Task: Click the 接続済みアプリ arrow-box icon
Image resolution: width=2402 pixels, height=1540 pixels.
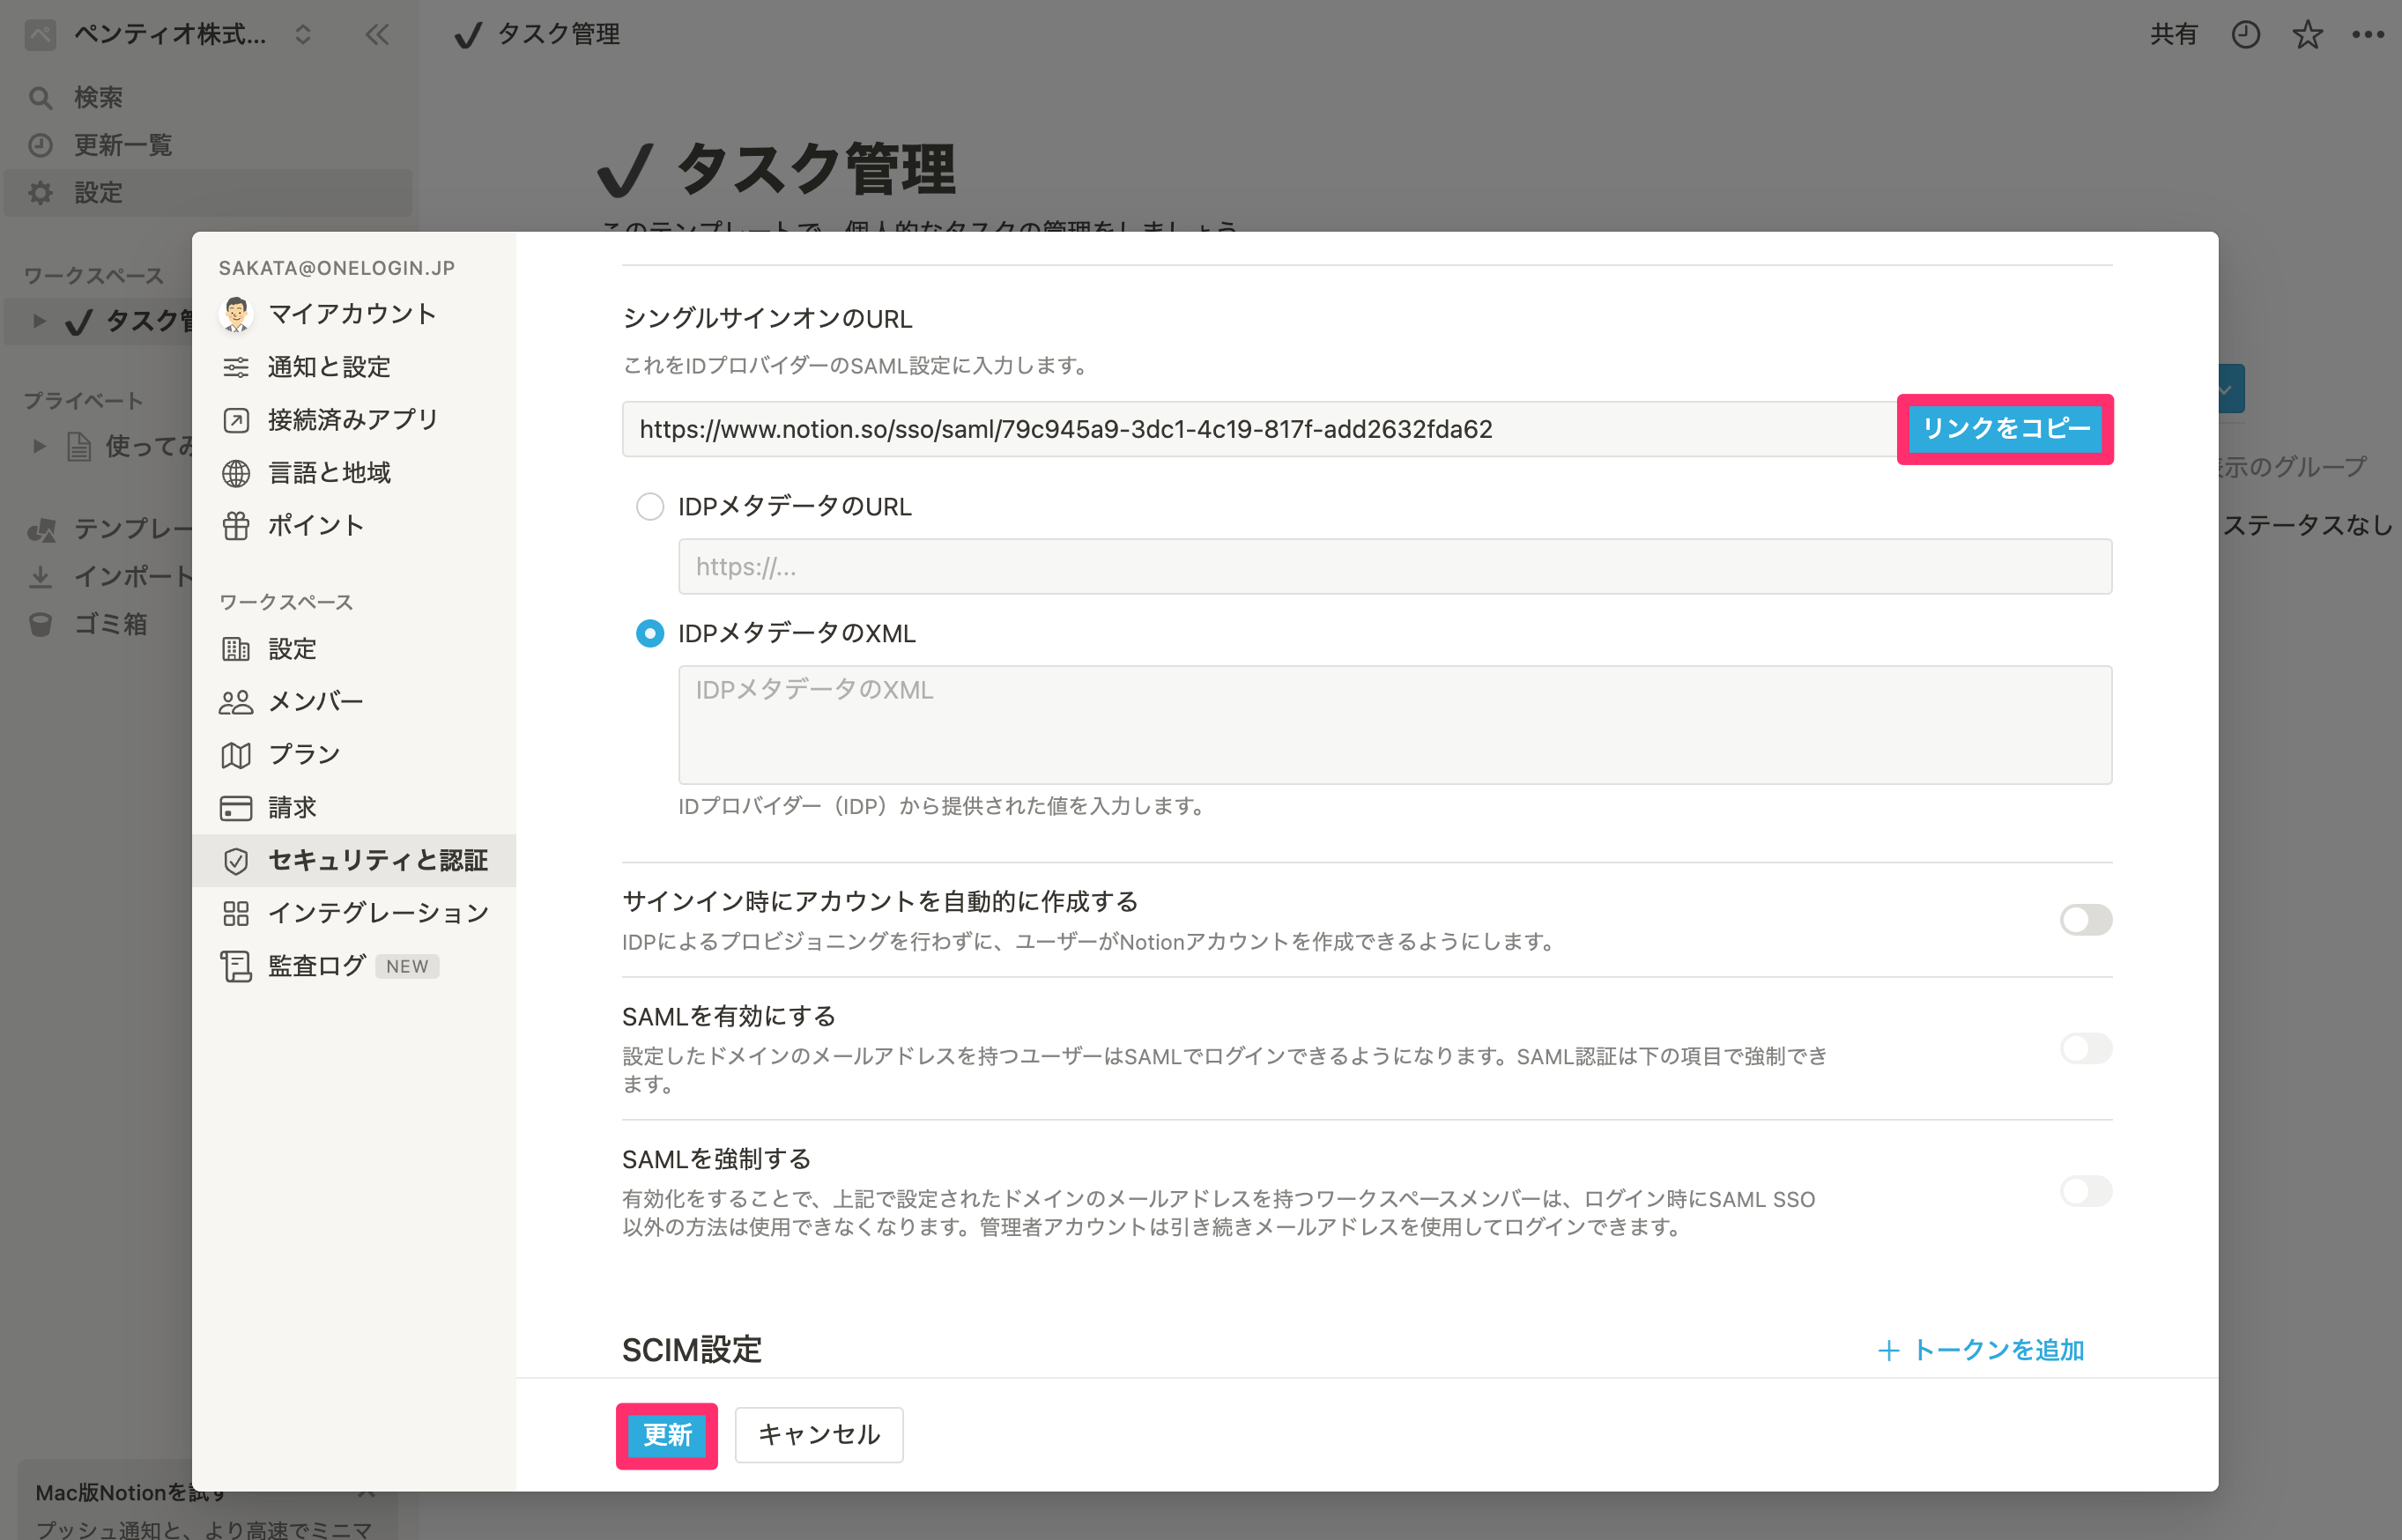Action: [236, 420]
